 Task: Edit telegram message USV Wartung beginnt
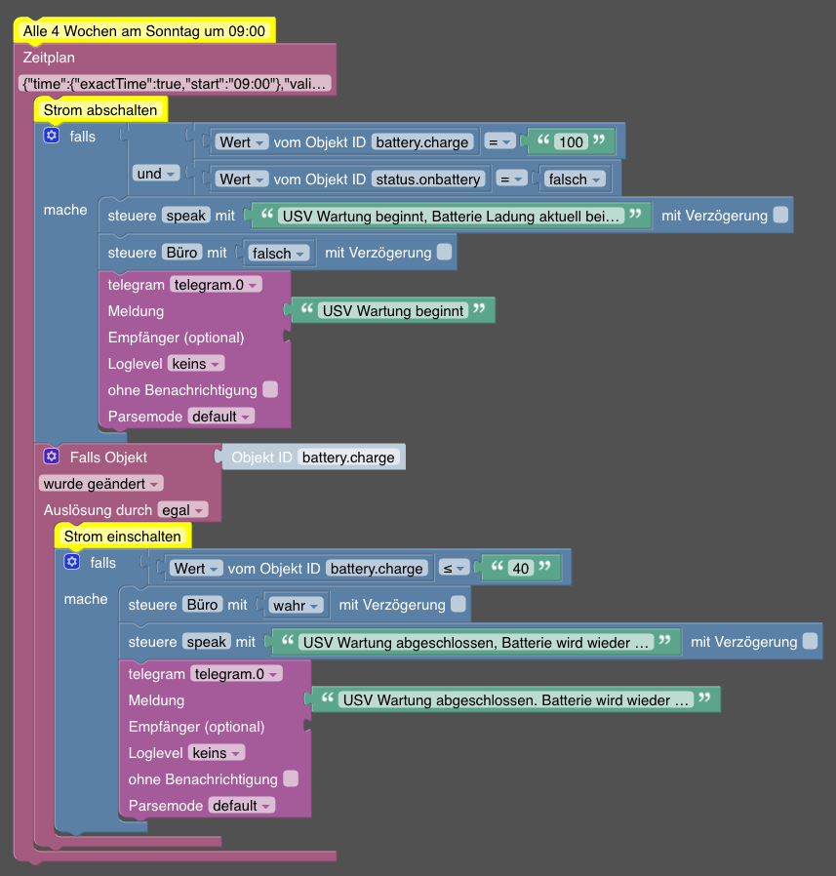(x=393, y=310)
